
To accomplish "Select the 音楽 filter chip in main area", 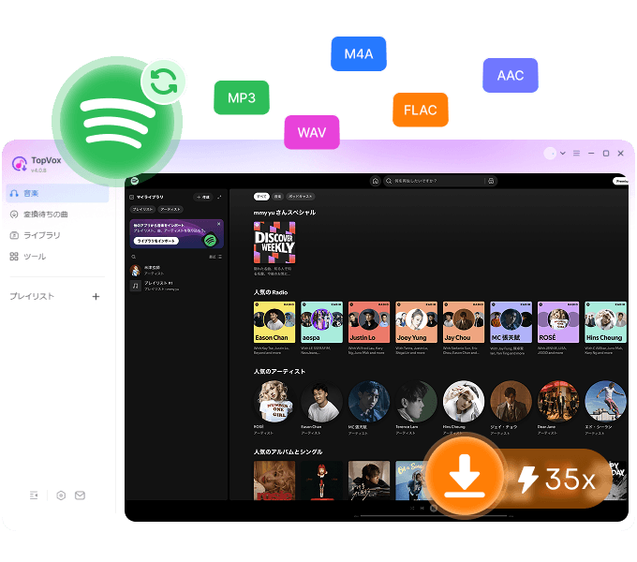I will tap(278, 197).
